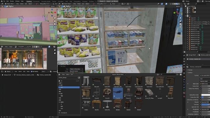The width and height of the screenshot is (210, 118).
Task: Click the navigation gizmo in main viewport
Action: [x=177, y=12]
